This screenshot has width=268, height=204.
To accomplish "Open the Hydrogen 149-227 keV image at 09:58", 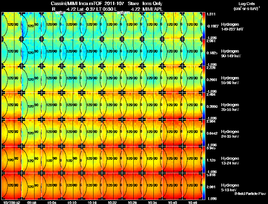I will [31, 26].
